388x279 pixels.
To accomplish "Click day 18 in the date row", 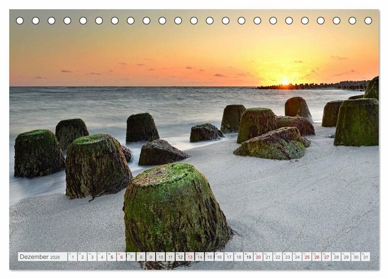I will point(239,257).
